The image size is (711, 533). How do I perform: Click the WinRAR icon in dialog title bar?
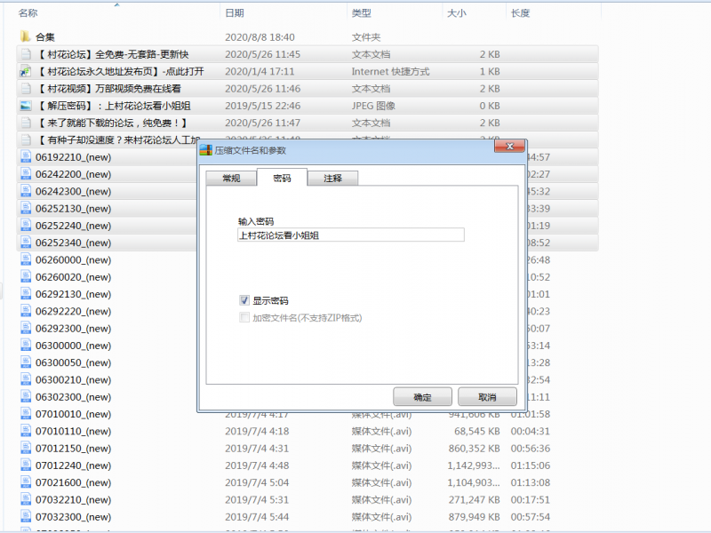point(205,150)
